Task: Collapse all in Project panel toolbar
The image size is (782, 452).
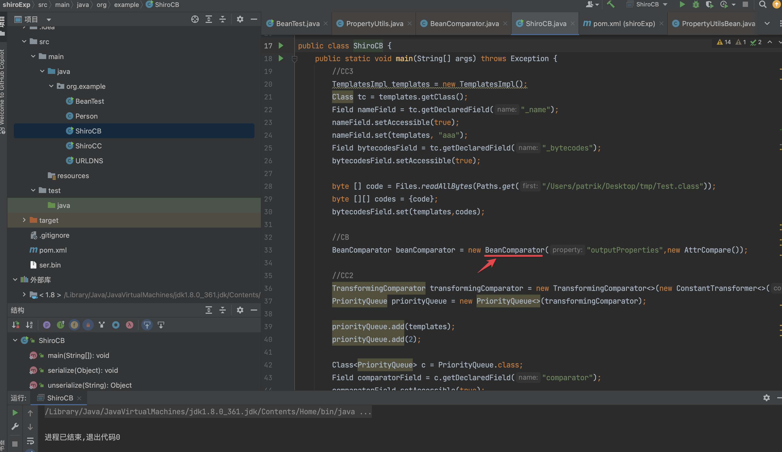Action: pyautogui.click(x=223, y=19)
